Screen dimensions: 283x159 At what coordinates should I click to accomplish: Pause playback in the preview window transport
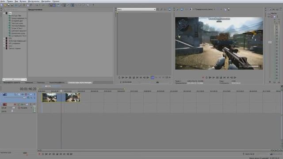tap(217, 78)
